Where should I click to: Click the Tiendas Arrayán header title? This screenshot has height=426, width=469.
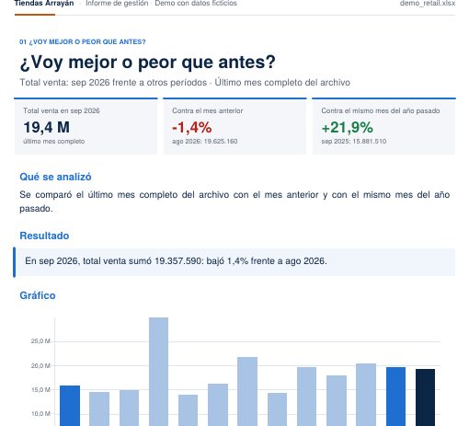coord(44,4)
